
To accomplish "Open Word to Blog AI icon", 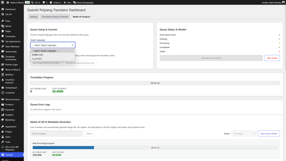I will coord(3,70).
